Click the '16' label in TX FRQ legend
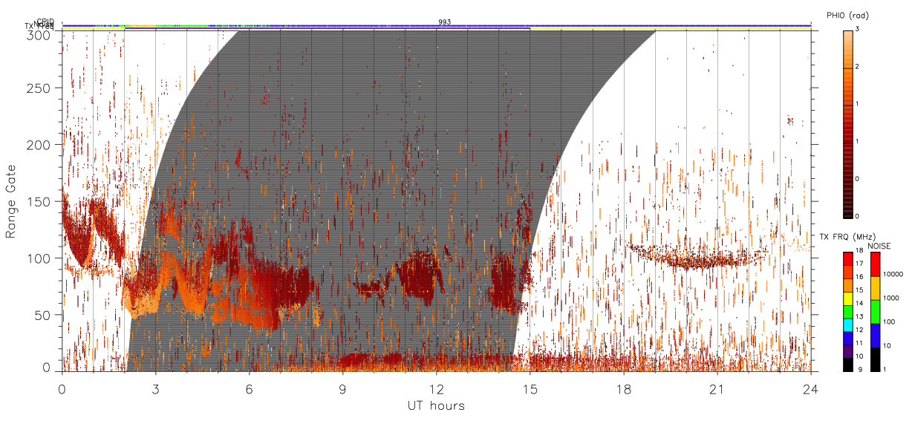Image resolution: width=912 pixels, height=421 pixels. (x=861, y=278)
